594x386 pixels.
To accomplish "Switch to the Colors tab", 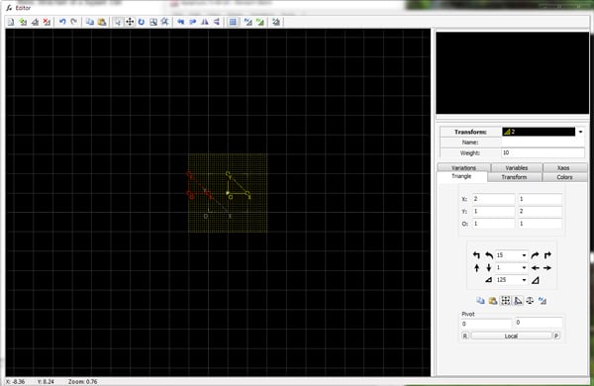I will click(564, 177).
